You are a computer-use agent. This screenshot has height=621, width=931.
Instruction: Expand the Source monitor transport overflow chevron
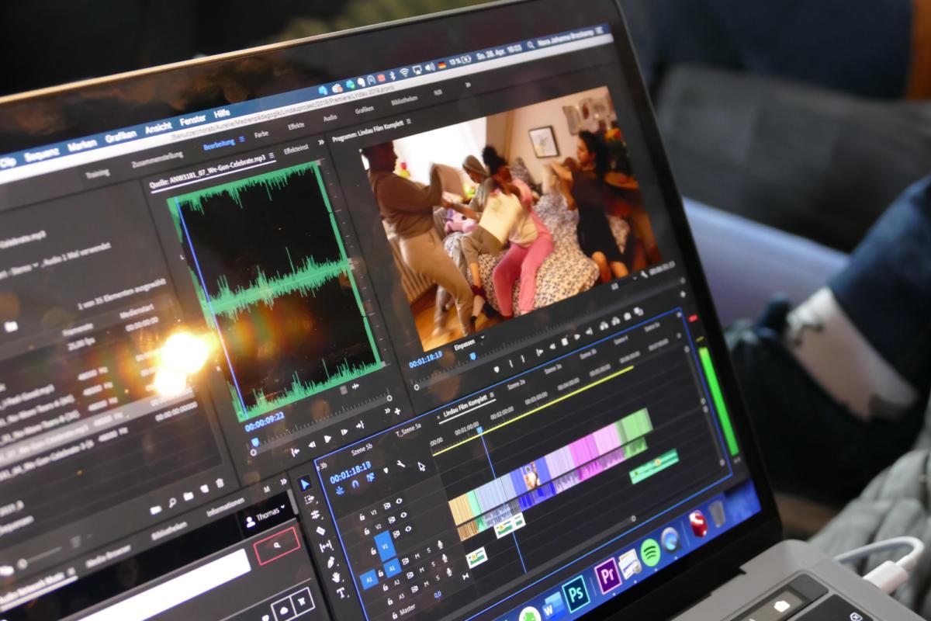click(387, 411)
